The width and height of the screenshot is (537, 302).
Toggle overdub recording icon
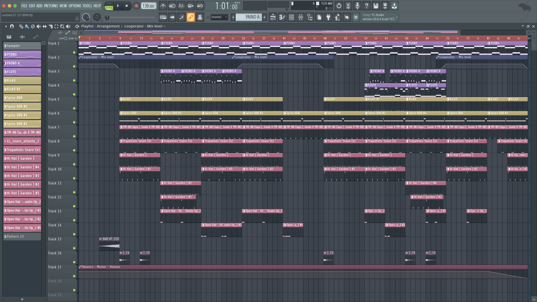click(191, 6)
